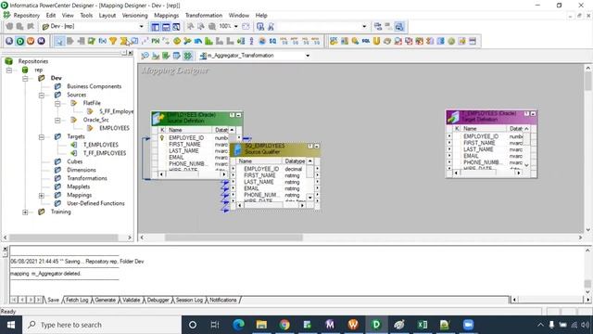The width and height of the screenshot is (593, 334).
Task: Select EMPLOYEE_ID port in SQ_EMPLOYEES
Action: (261, 169)
